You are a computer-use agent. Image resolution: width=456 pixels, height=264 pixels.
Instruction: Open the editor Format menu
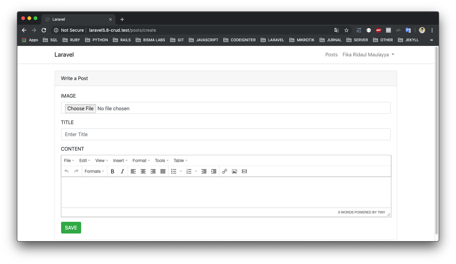(141, 160)
